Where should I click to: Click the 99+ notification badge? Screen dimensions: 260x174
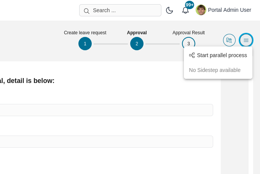pyautogui.click(x=190, y=5)
